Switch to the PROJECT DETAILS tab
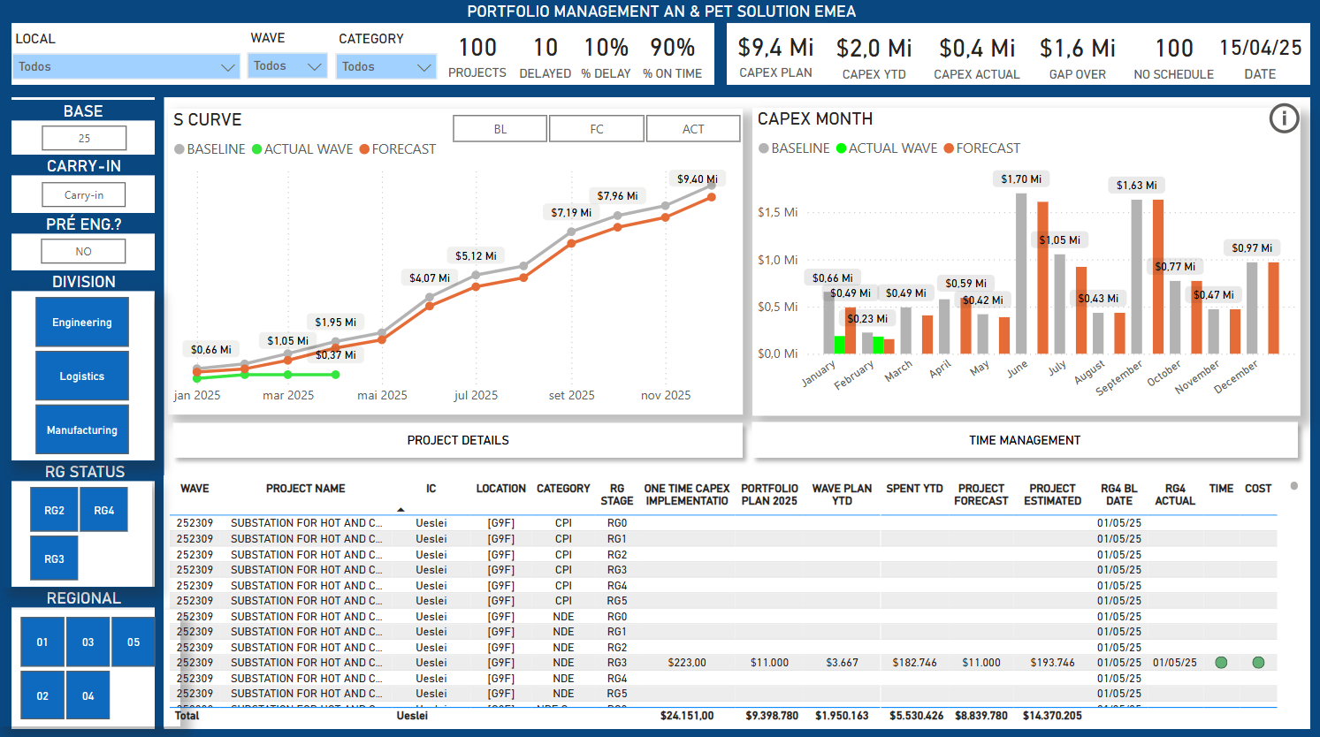The width and height of the screenshot is (1320, 737). tap(457, 440)
